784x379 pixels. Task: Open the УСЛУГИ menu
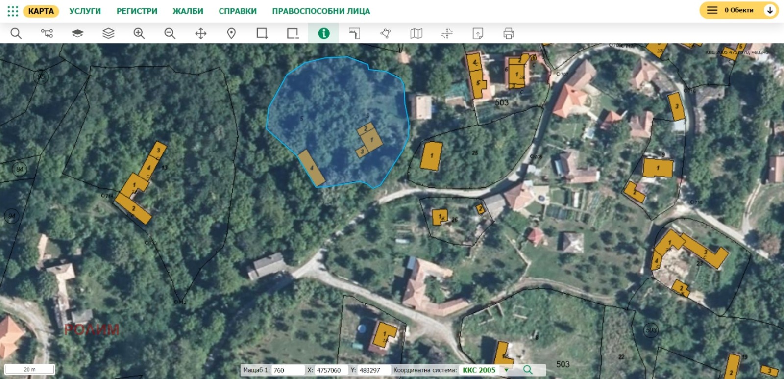(85, 11)
